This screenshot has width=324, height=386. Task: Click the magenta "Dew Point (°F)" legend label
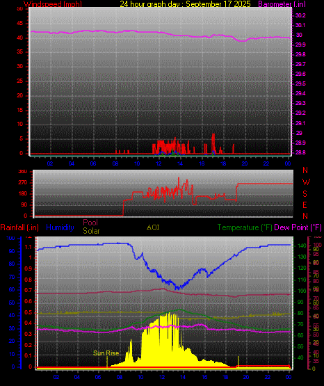298,227
